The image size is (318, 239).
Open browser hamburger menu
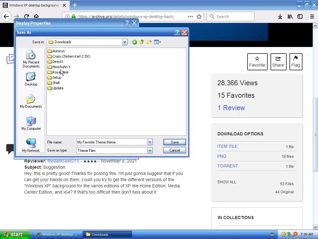point(312,16)
